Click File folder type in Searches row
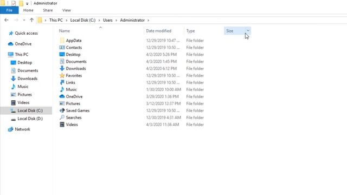The height and width of the screenshot is (195, 347). click(x=195, y=118)
